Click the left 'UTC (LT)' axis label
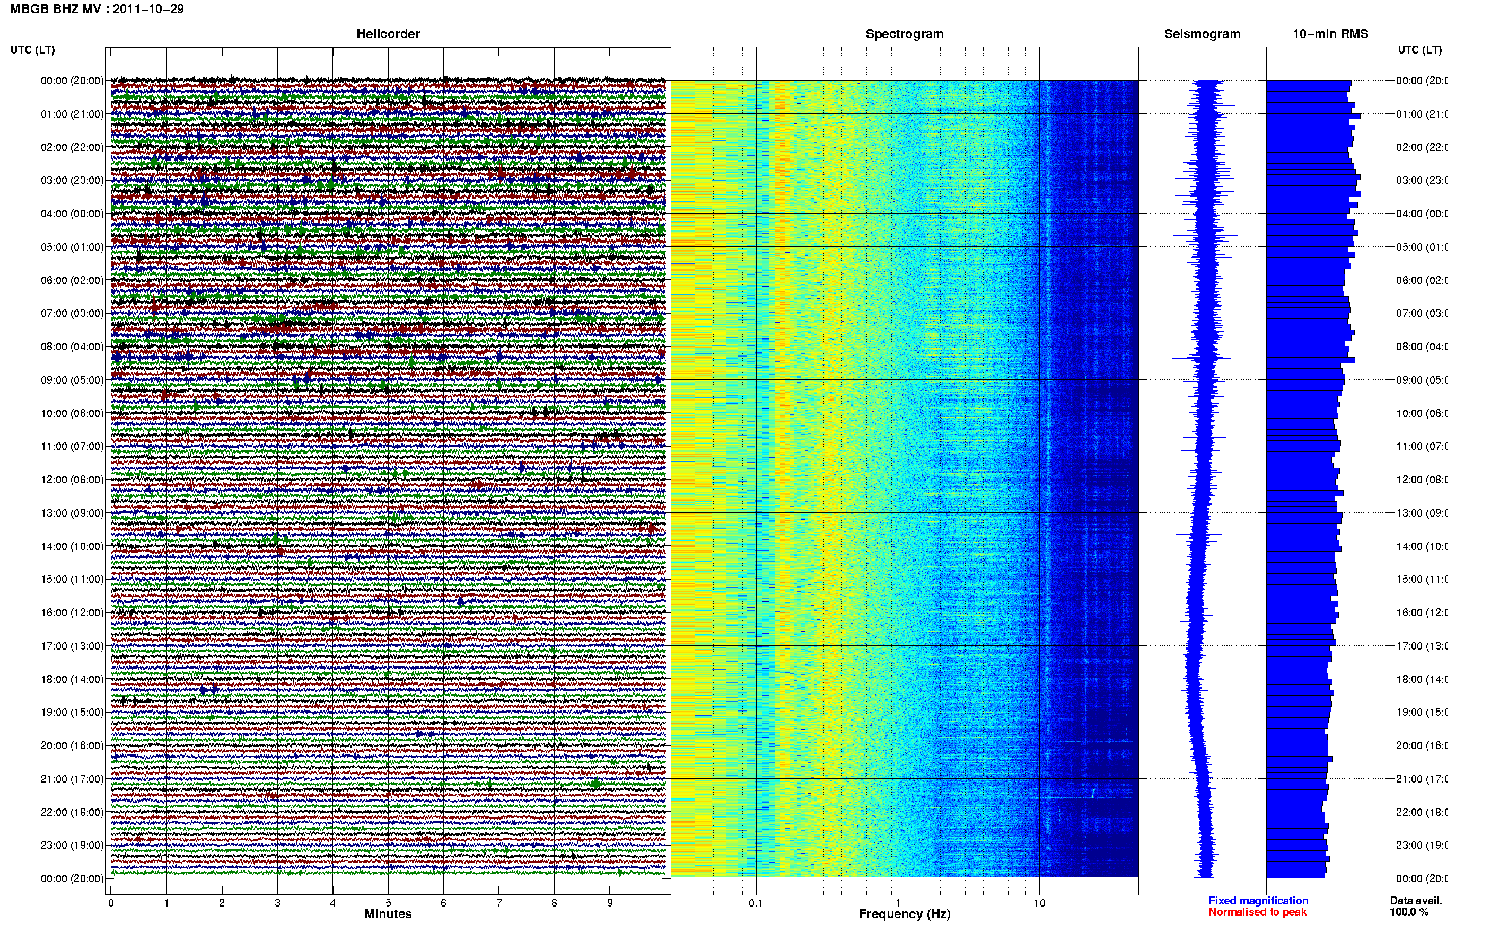Screen dimensions: 1508x942 tap(32, 50)
